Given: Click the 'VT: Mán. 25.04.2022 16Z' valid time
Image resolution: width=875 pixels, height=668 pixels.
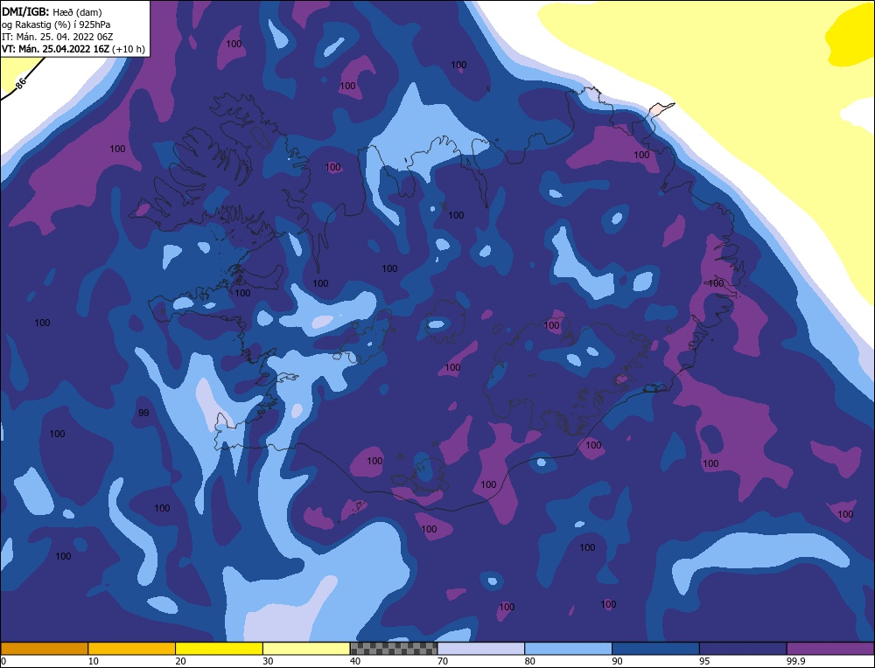Looking at the screenshot, I should (x=55, y=49).
